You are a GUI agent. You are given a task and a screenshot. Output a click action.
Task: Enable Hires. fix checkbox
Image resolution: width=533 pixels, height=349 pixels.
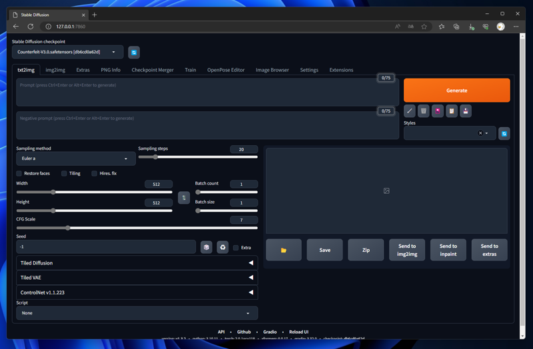(x=94, y=174)
